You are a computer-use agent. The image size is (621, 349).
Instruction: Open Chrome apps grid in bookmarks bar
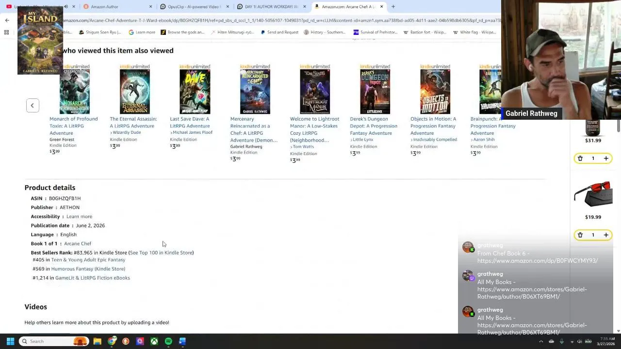coord(7,32)
